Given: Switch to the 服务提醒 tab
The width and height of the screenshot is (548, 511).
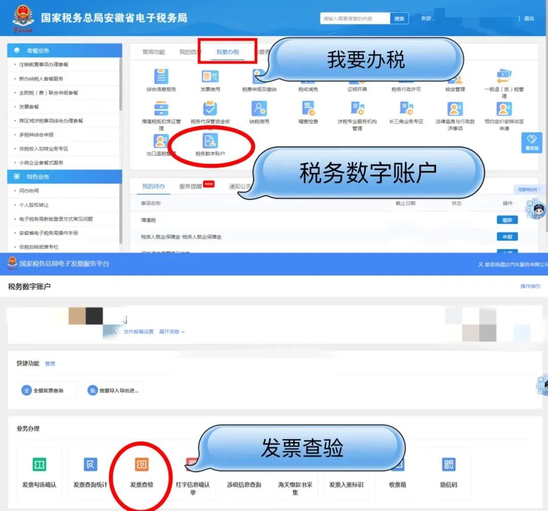Looking at the screenshot, I should pos(190,185).
